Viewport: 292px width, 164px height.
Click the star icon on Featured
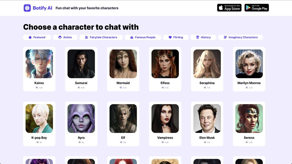click(x=30, y=37)
